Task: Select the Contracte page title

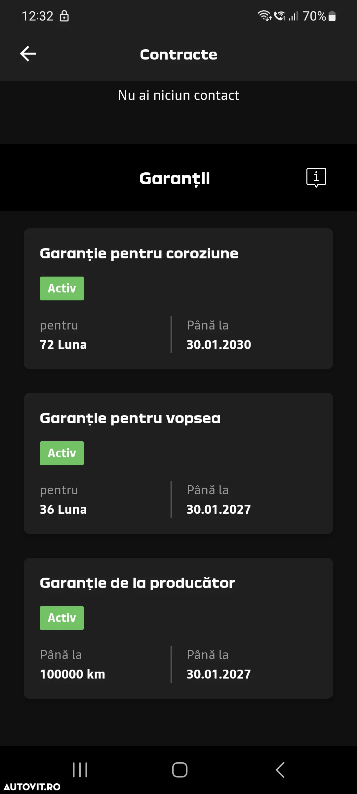Action: [178, 55]
